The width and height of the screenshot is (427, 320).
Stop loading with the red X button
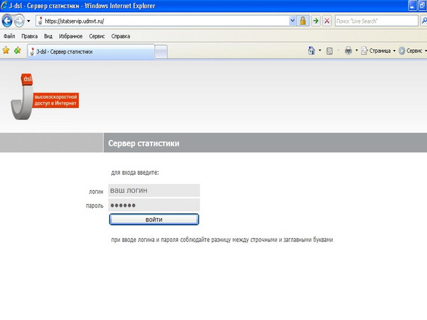click(x=327, y=21)
